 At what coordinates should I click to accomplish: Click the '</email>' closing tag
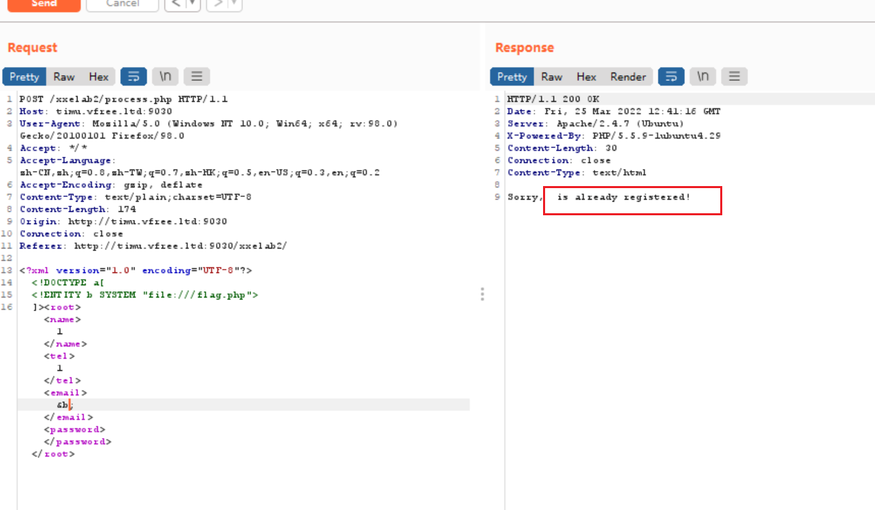pos(69,417)
